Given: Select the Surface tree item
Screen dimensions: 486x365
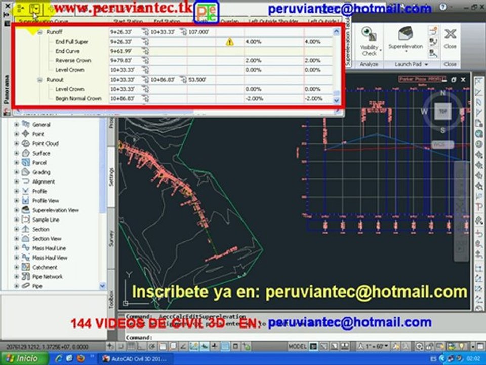Looking at the screenshot, I should [41, 153].
